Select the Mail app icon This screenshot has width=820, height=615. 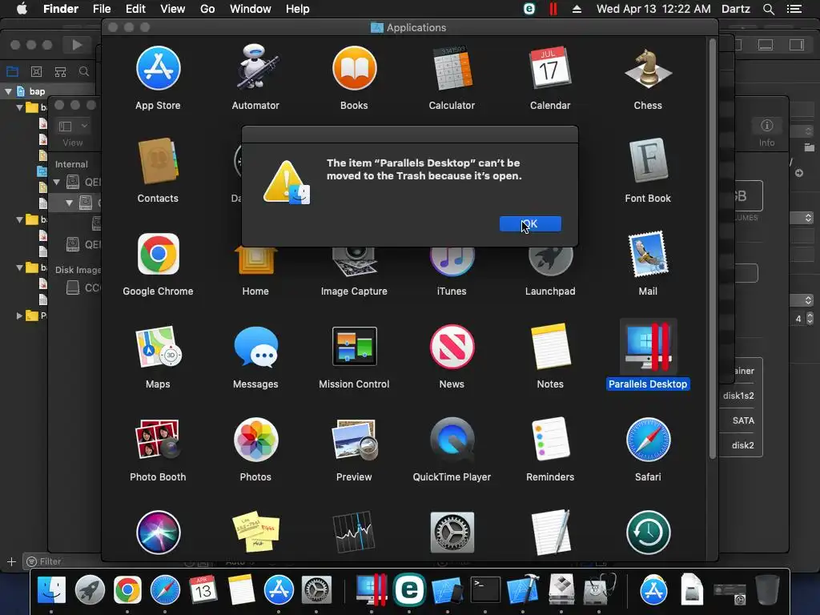[x=648, y=254]
